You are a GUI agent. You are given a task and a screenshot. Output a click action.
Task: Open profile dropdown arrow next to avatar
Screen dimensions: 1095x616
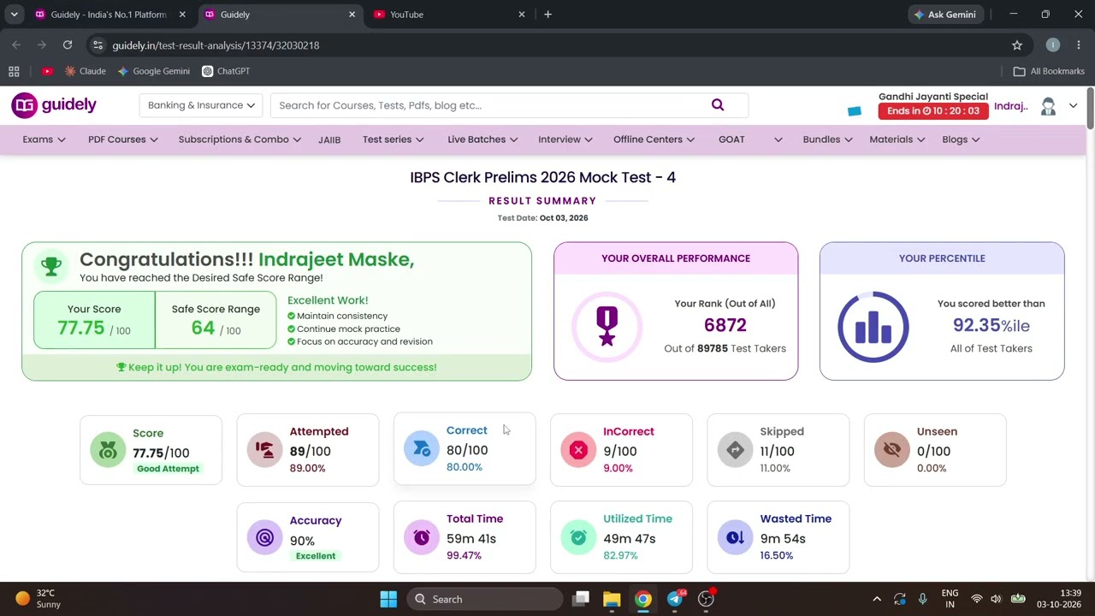(x=1073, y=106)
